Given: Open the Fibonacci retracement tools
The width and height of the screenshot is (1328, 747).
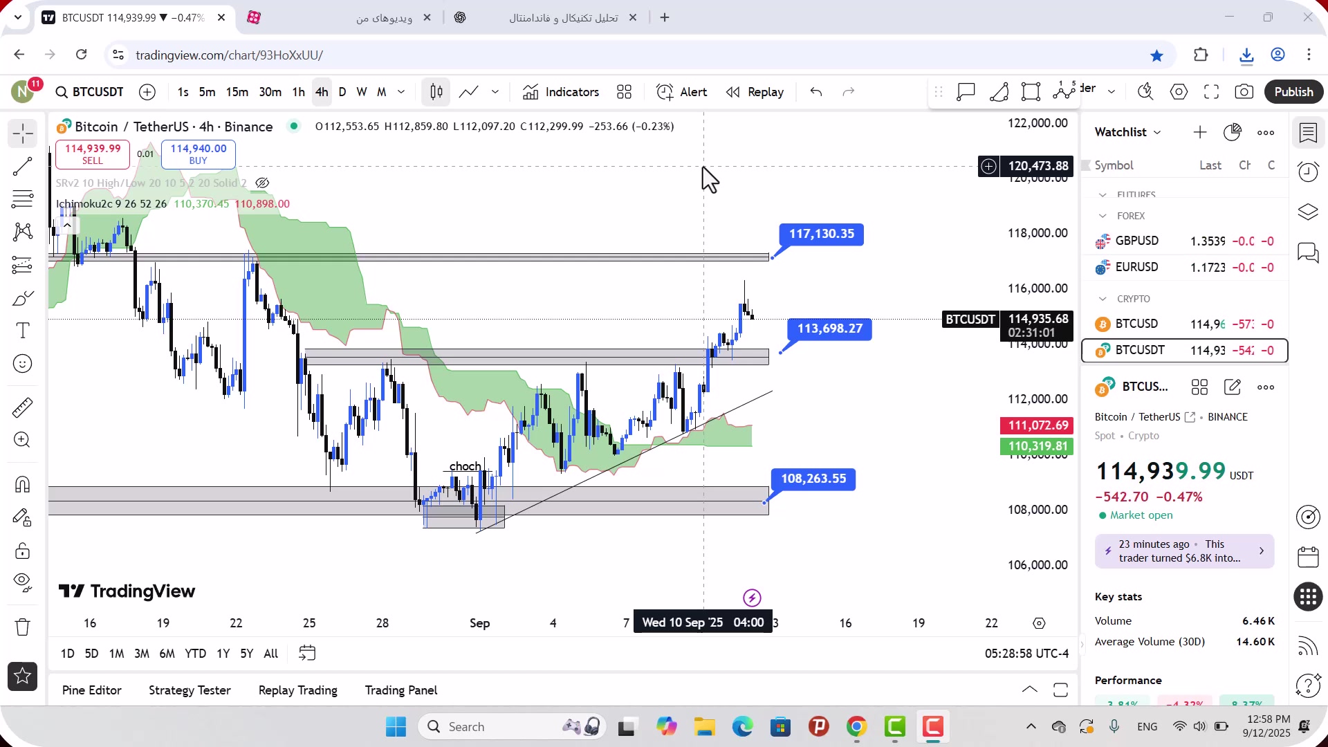Looking at the screenshot, I should [22, 199].
